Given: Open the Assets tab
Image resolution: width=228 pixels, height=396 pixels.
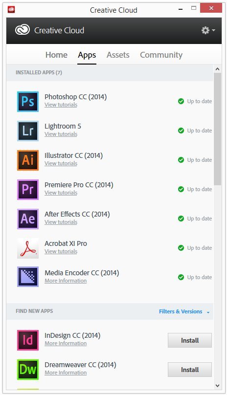Looking at the screenshot, I should pos(118,55).
